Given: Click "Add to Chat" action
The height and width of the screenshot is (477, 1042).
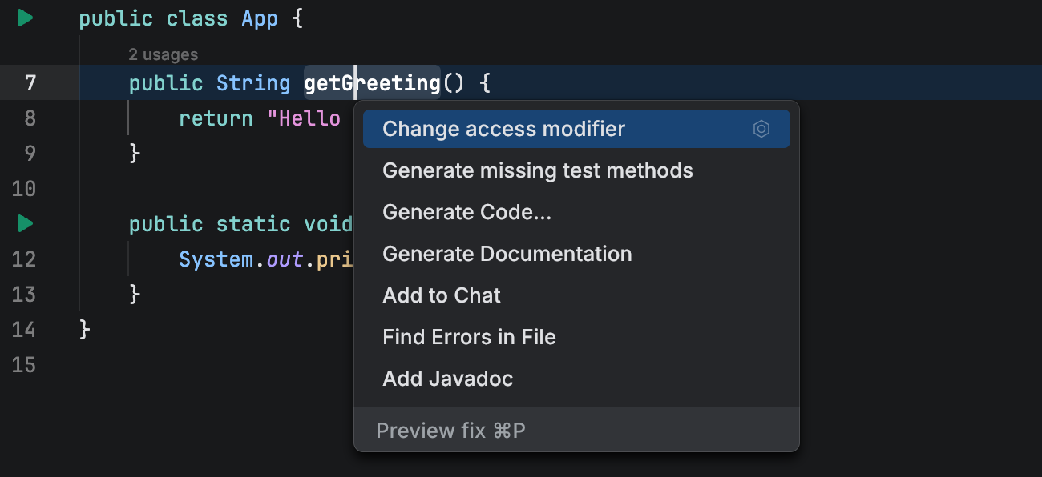Looking at the screenshot, I should (441, 295).
